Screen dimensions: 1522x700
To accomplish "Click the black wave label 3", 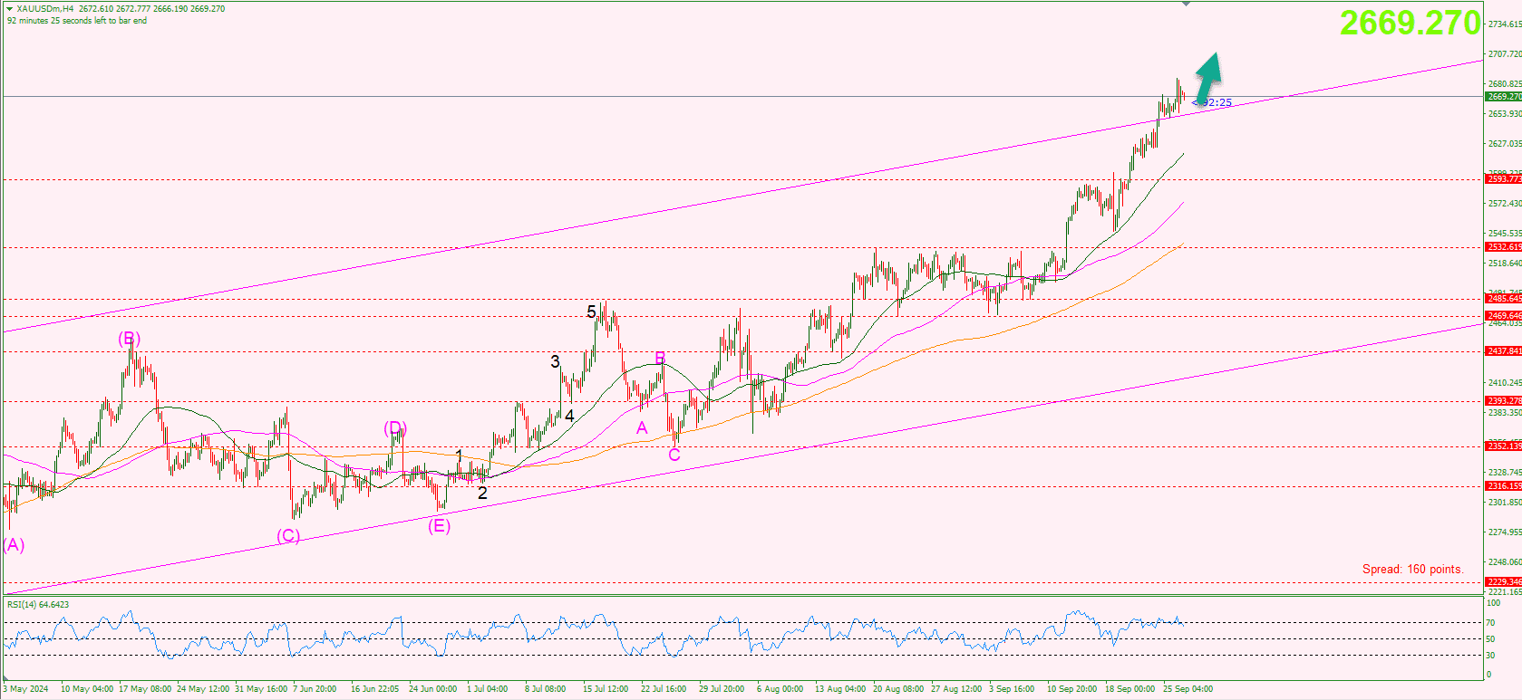I will click(x=556, y=361).
